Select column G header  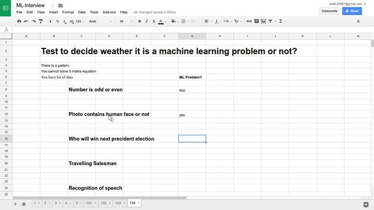(192, 36)
